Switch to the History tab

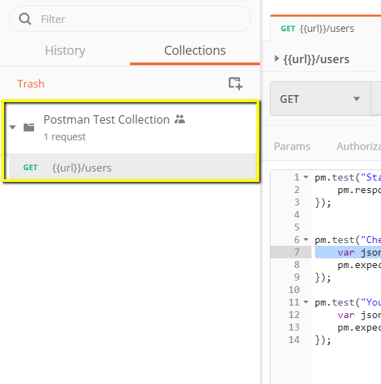tap(65, 51)
